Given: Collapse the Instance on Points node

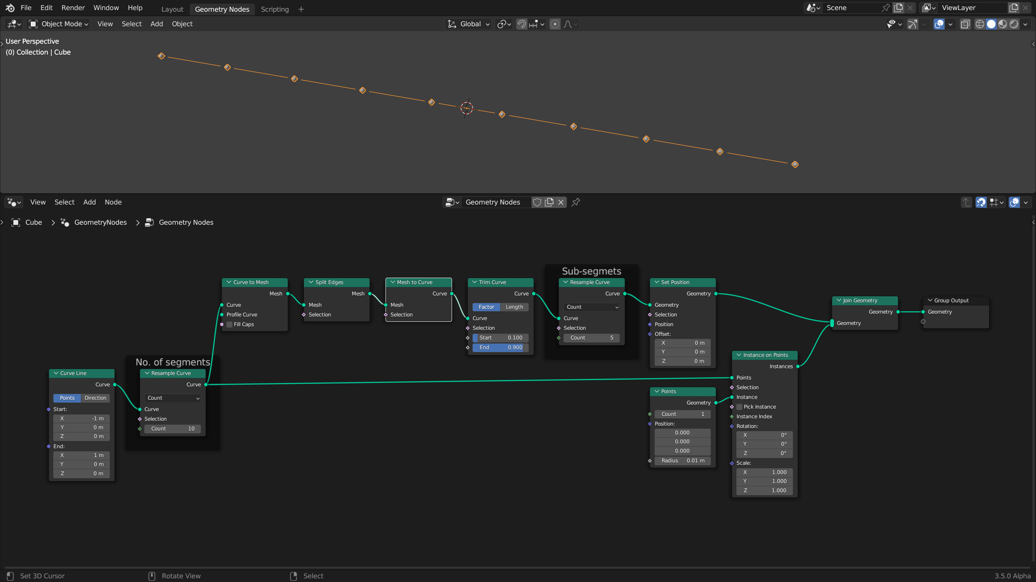Looking at the screenshot, I should coord(739,355).
